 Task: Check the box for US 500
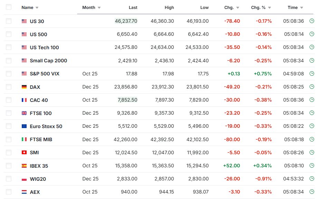point(9,34)
